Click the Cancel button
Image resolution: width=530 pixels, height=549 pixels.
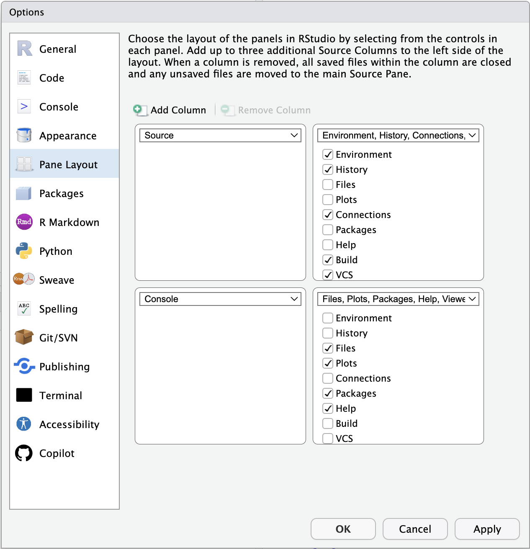415,529
